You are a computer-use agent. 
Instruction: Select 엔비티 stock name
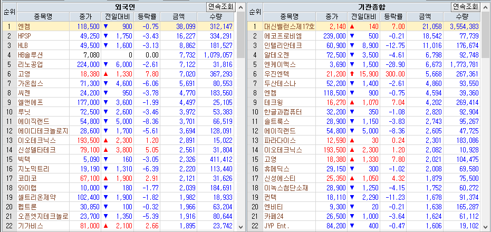coord(274,207)
